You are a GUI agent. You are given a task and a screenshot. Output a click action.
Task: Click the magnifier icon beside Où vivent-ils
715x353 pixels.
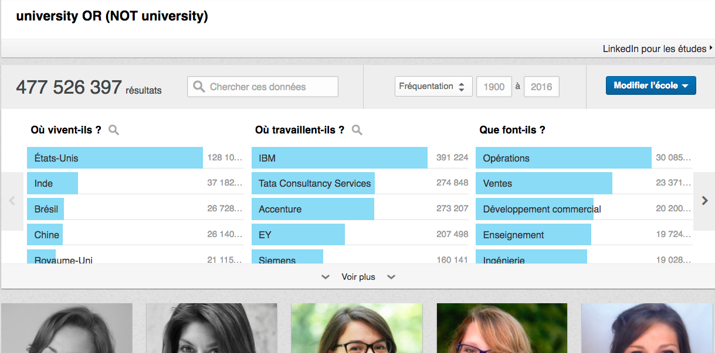pos(114,130)
